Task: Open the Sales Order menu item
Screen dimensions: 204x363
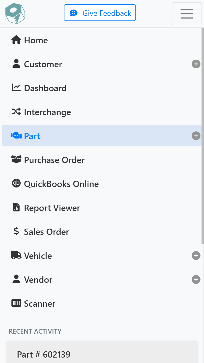Action: point(47,232)
